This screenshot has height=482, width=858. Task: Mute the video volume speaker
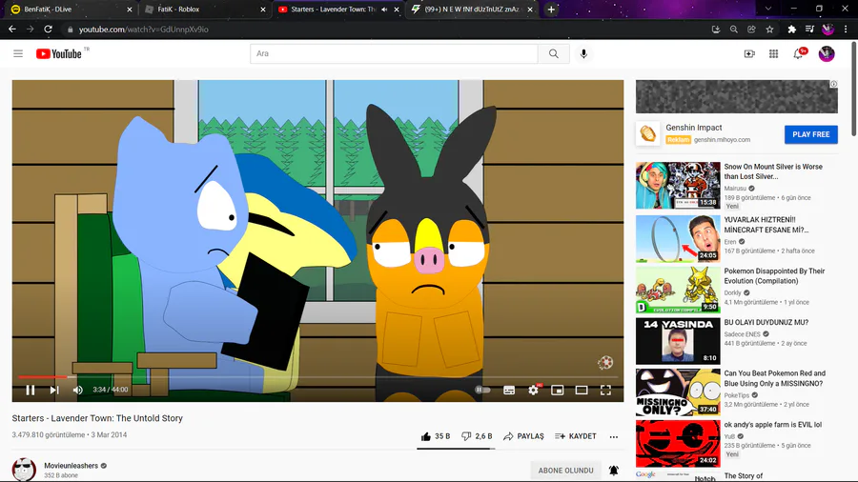(78, 390)
